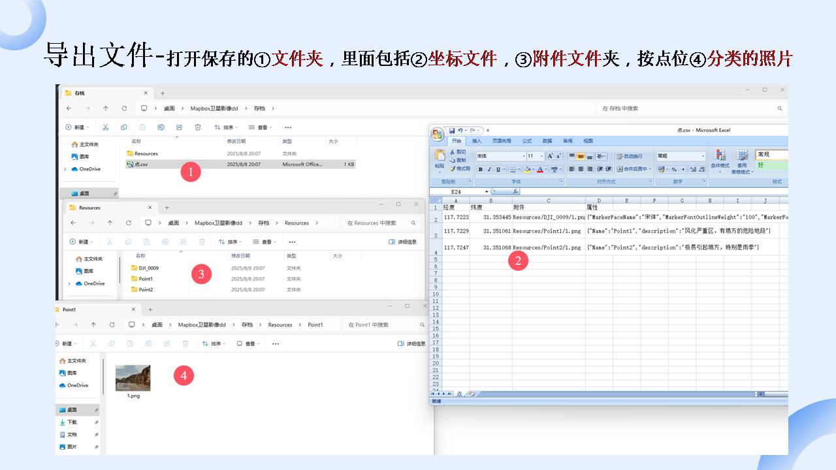
Task: Go up one folder in the Point1 window
Action: pyautogui.click(x=93, y=324)
